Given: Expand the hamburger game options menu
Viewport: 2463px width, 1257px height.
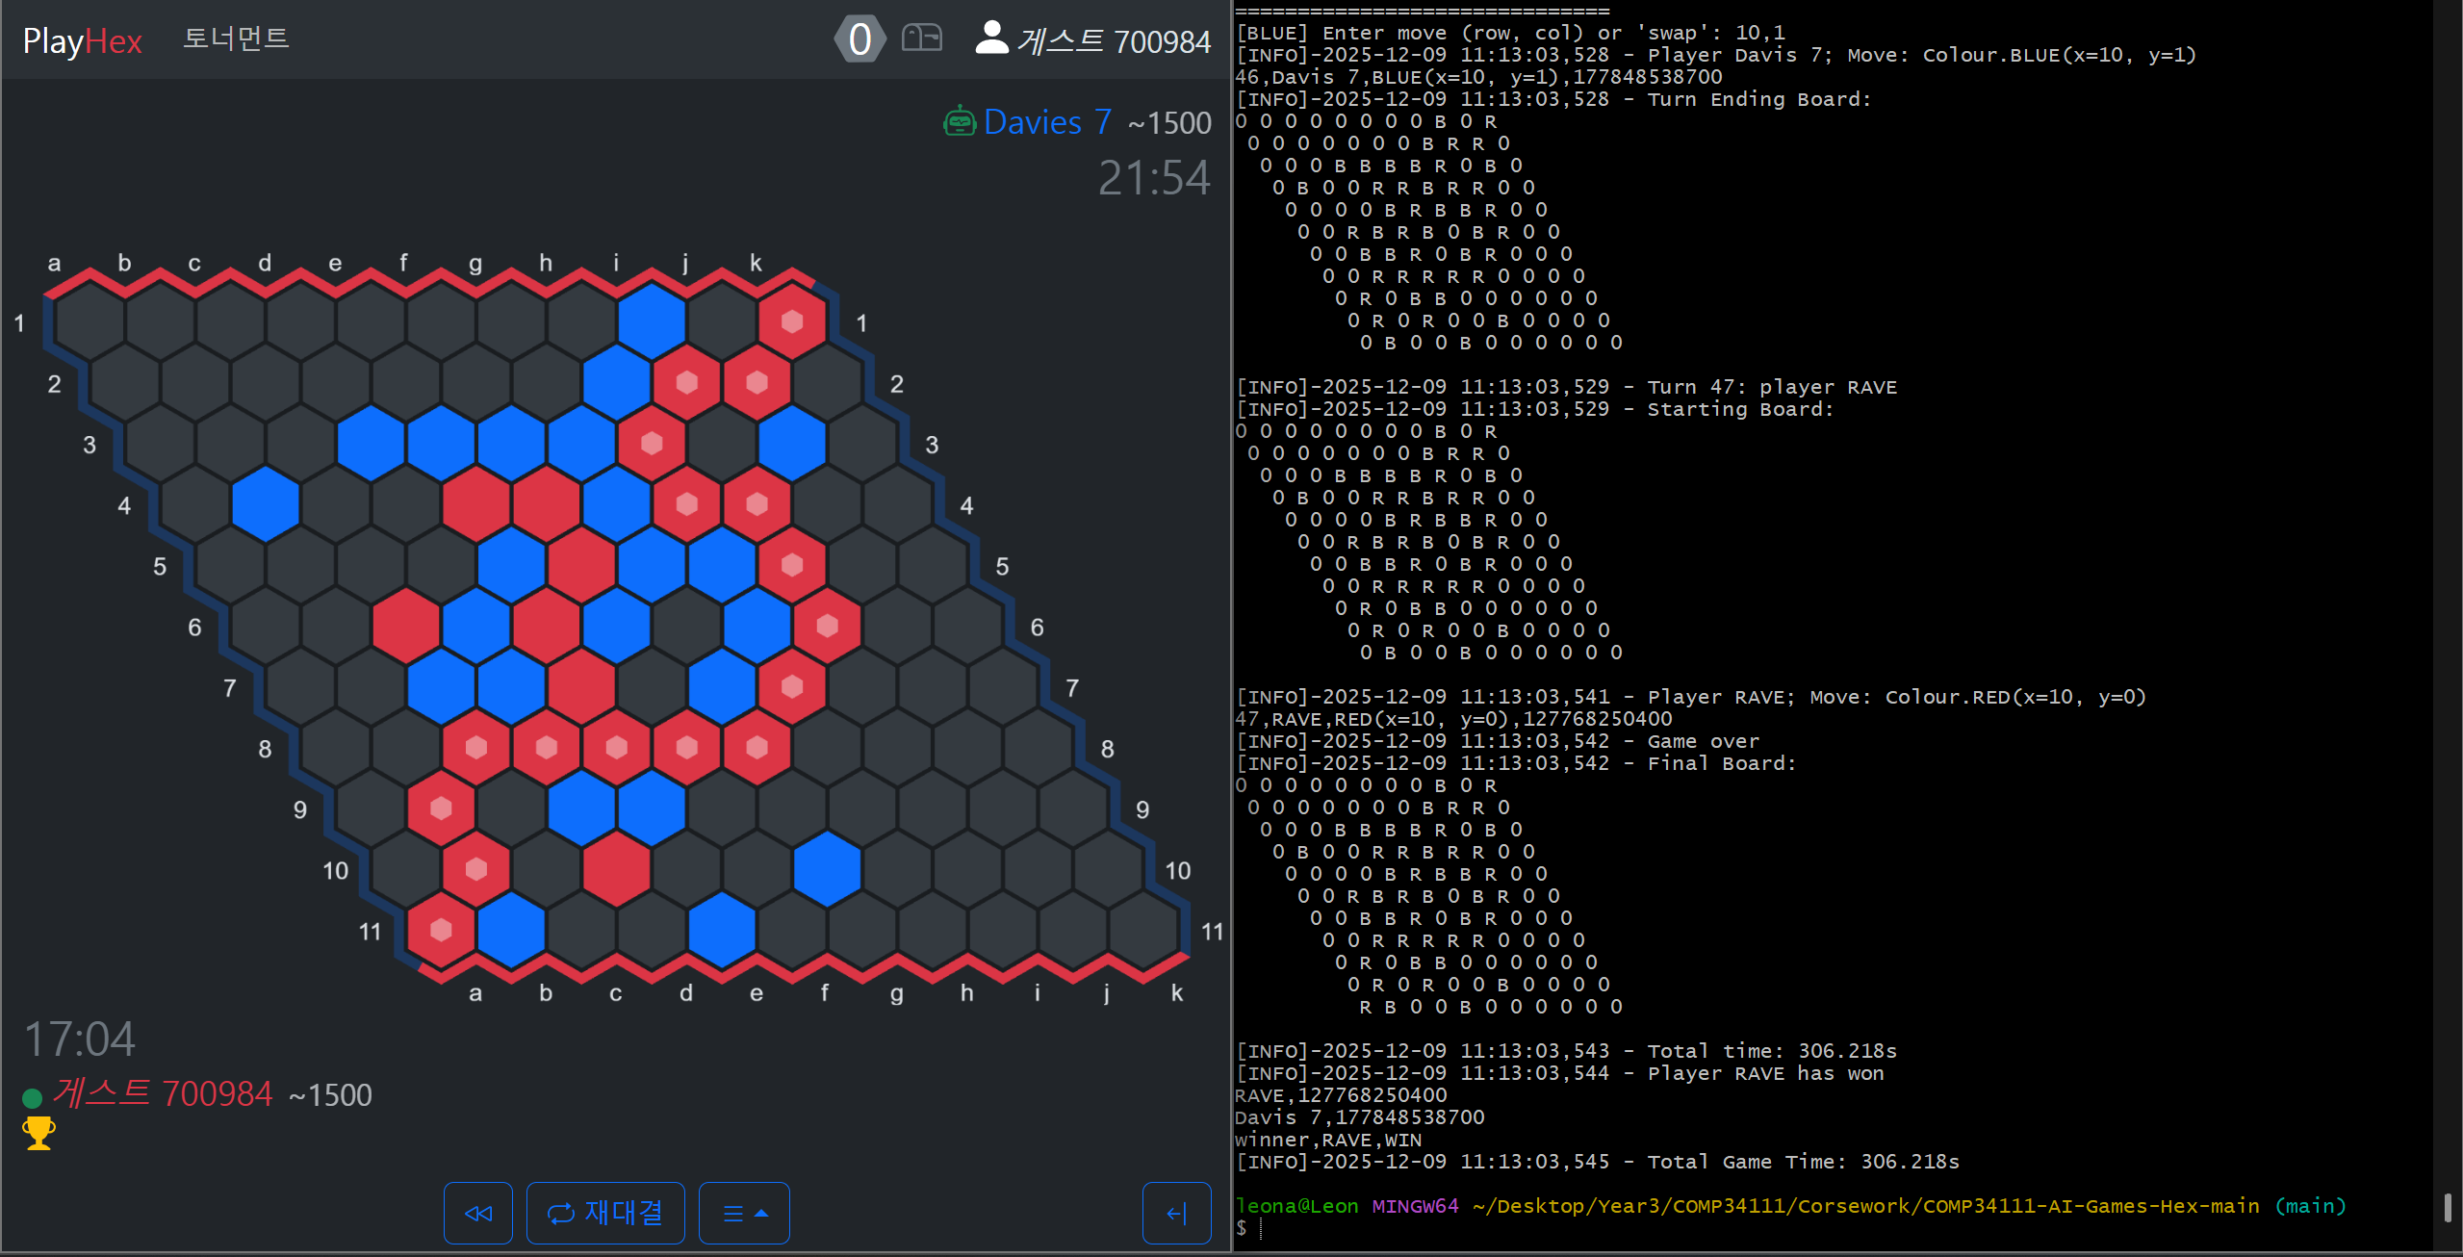Looking at the screenshot, I should (744, 1213).
